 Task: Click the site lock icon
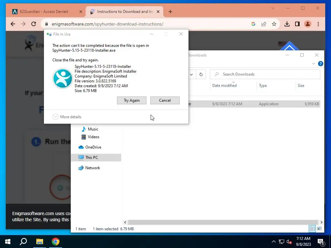47,24
